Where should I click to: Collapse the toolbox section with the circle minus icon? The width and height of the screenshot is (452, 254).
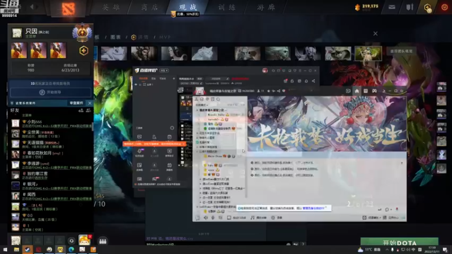(172, 128)
